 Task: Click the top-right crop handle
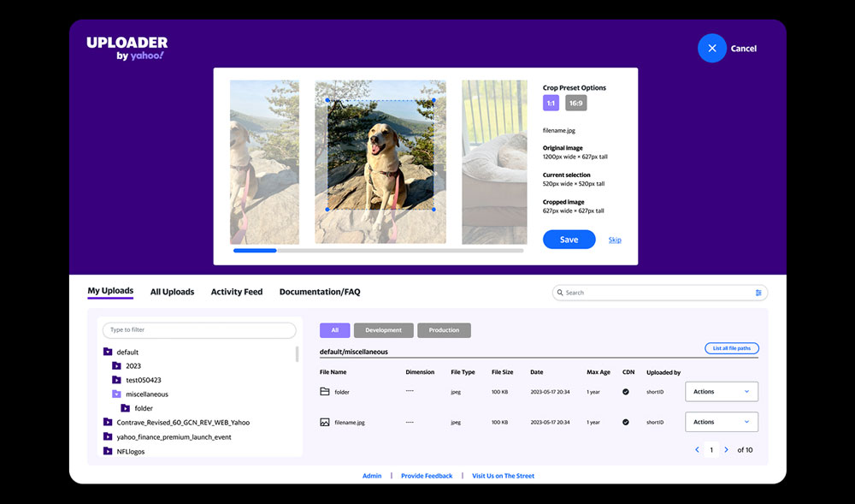point(433,100)
